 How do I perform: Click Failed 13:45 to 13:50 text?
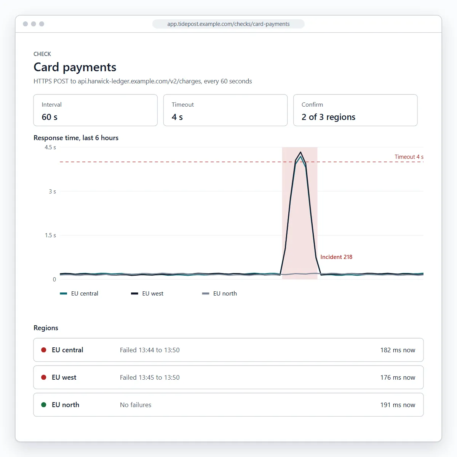point(150,377)
